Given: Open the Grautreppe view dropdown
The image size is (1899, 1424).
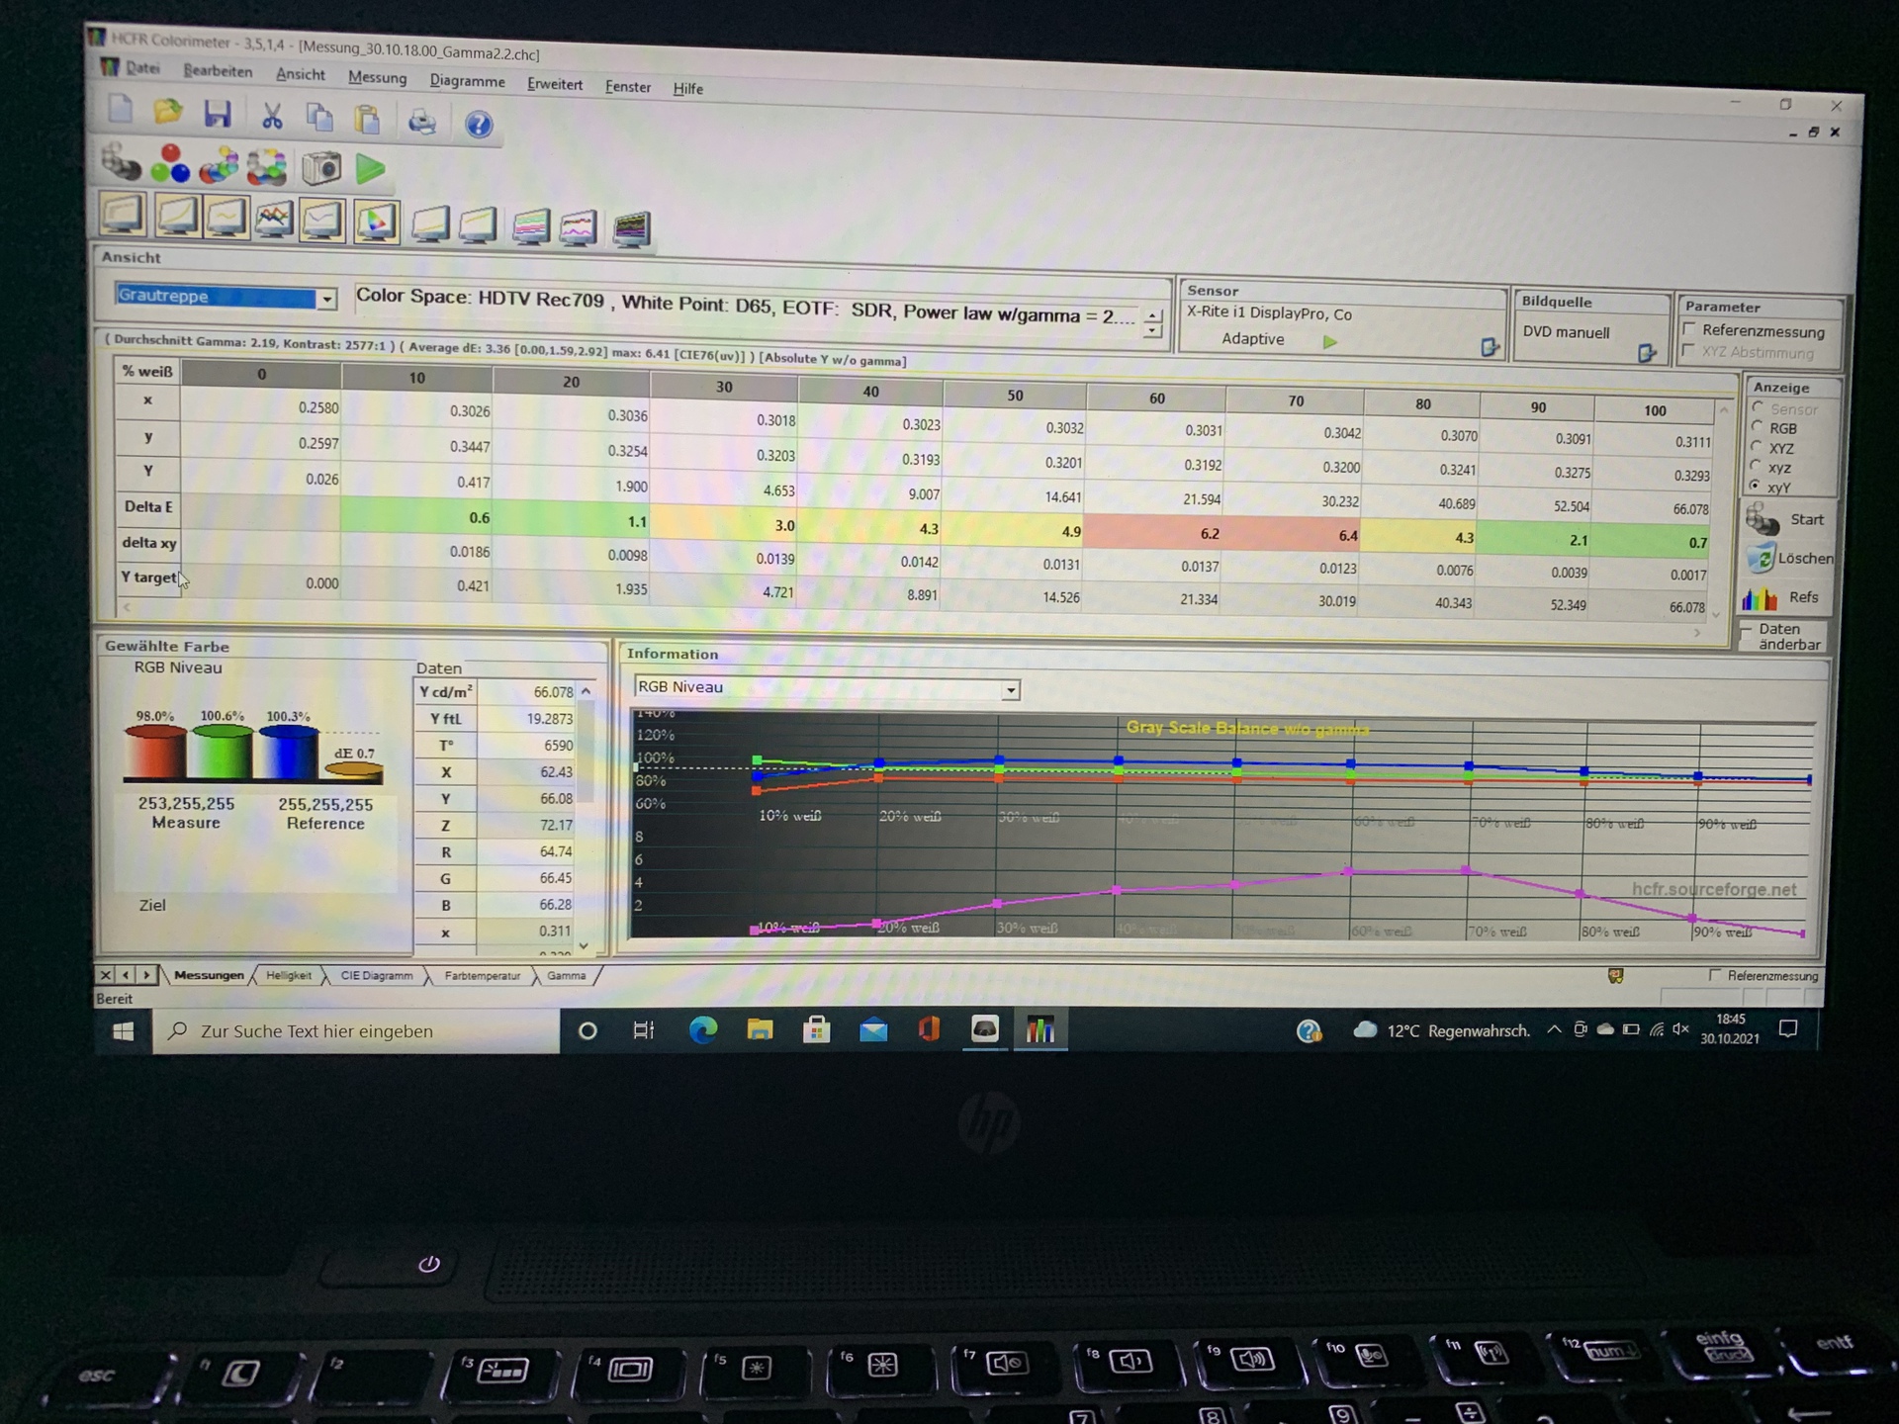Looking at the screenshot, I should [326, 298].
